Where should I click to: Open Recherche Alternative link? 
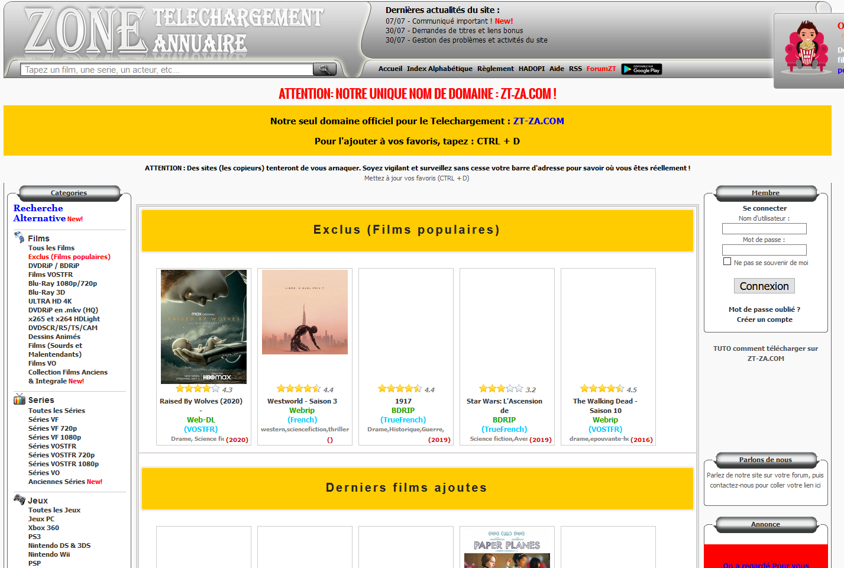(39, 213)
